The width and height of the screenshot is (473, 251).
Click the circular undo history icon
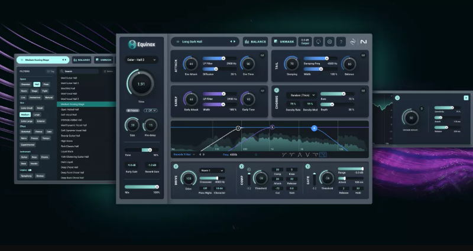318,41
